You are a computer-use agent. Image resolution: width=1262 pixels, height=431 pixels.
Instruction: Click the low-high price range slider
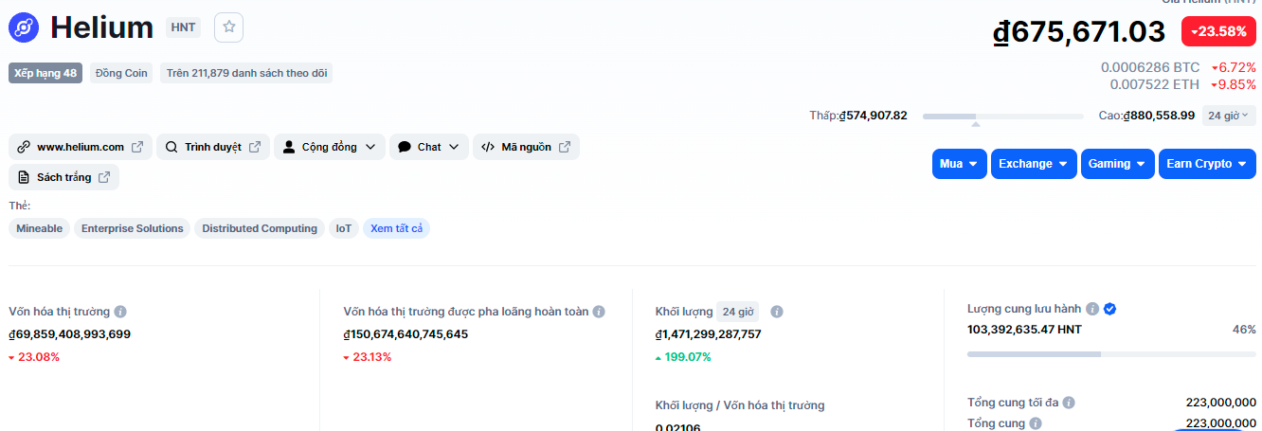[x=1003, y=117]
